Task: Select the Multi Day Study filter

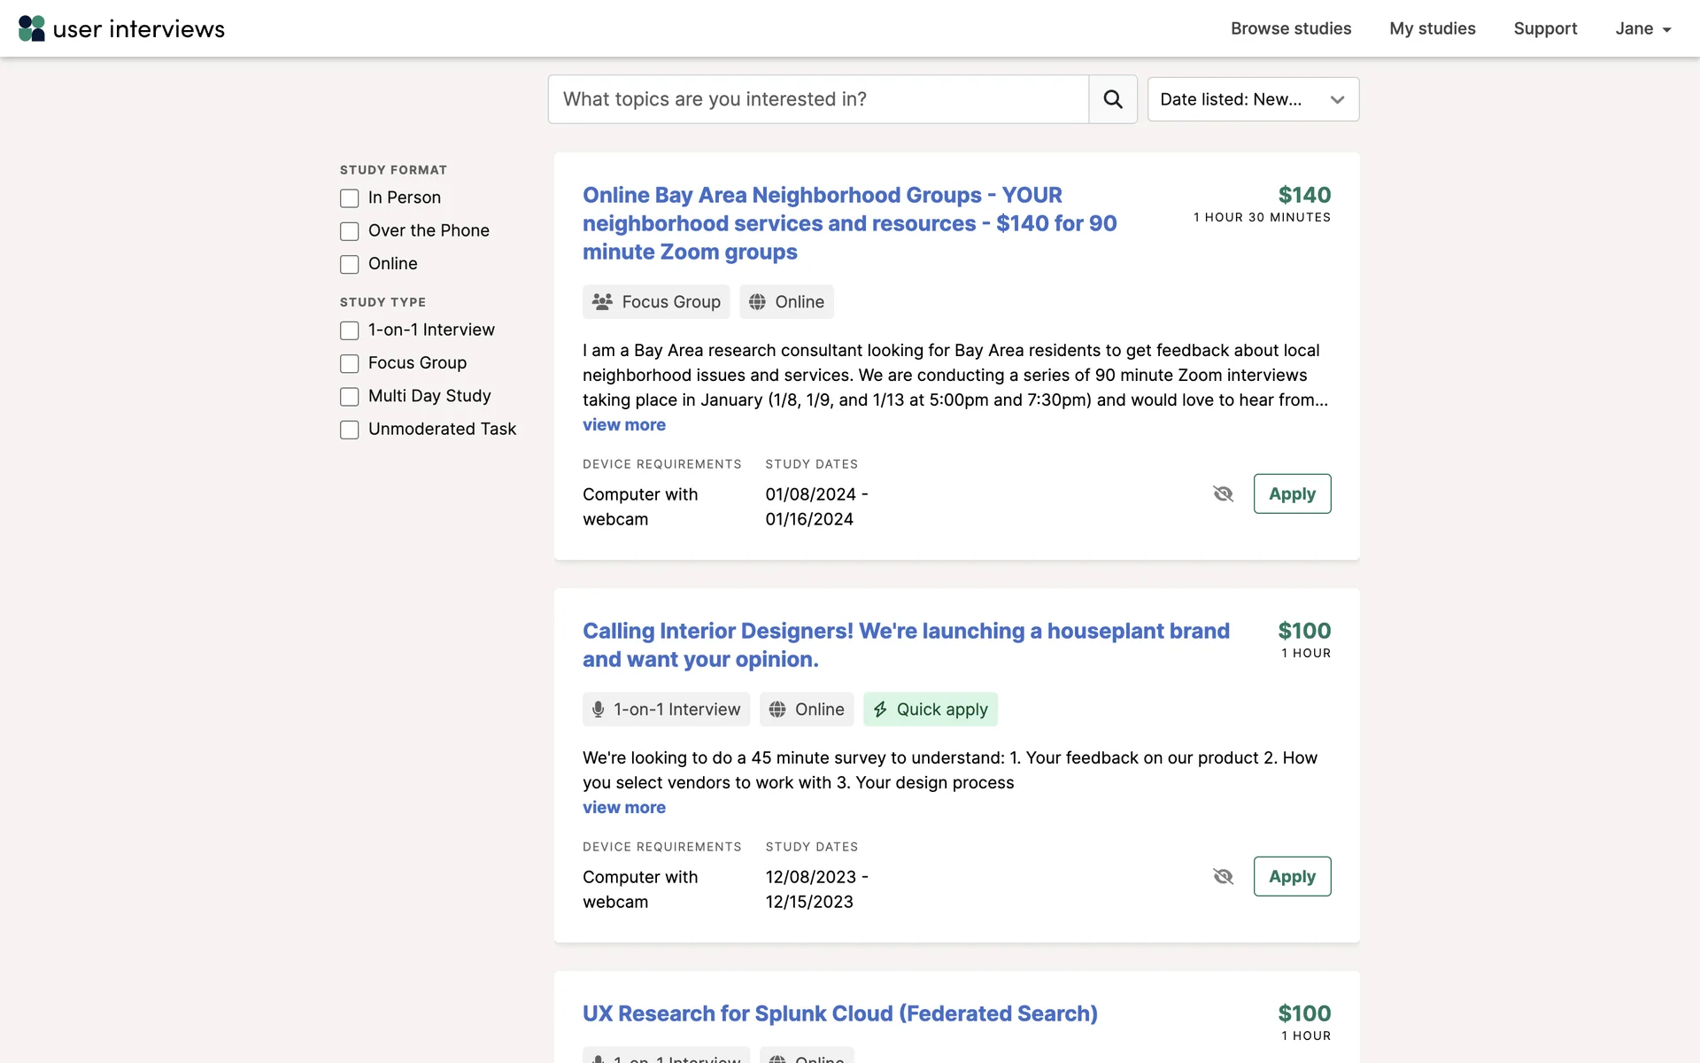Action: click(350, 397)
